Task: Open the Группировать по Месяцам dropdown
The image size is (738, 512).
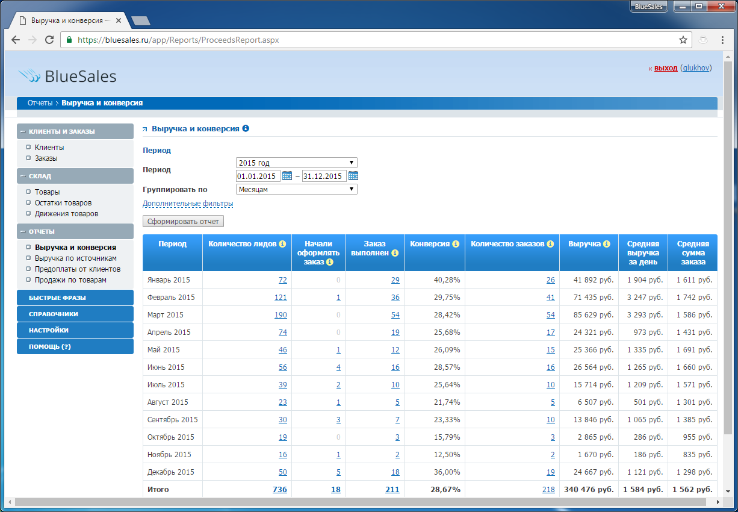Action: click(297, 189)
